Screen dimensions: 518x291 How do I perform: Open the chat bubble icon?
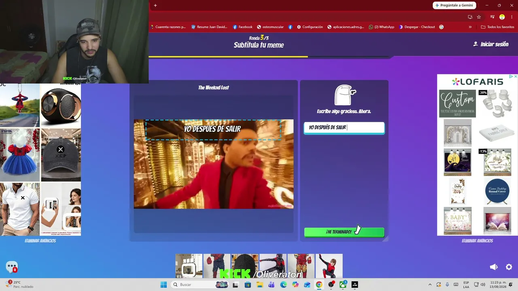12,267
